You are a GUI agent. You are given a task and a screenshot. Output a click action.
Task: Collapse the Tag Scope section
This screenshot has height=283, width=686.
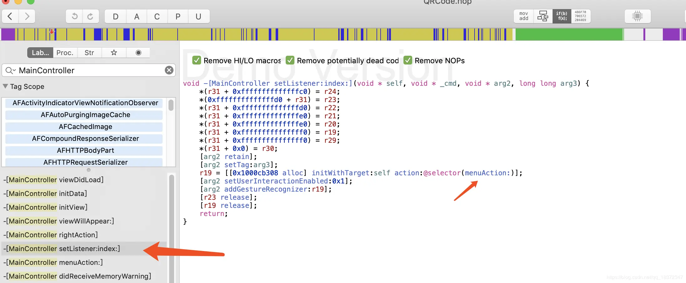[x=5, y=86]
